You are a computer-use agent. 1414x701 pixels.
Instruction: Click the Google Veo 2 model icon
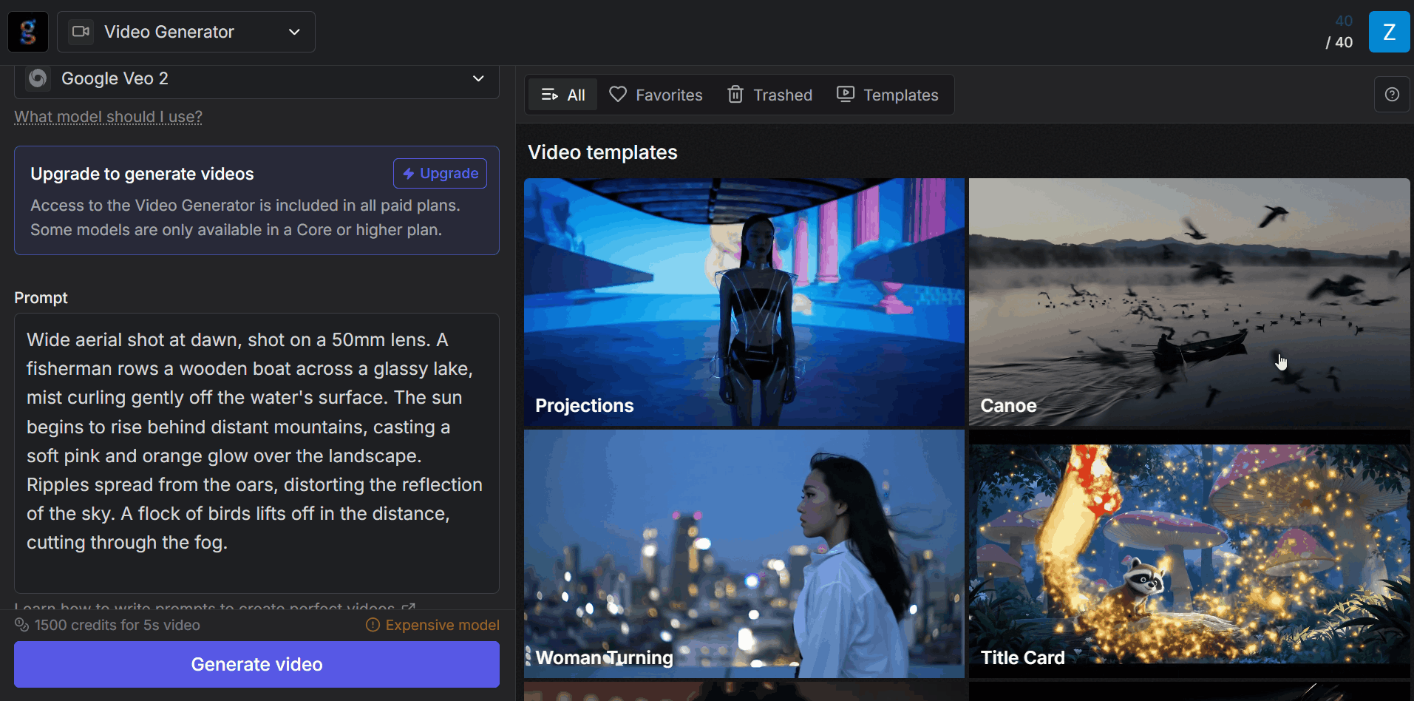tap(38, 78)
